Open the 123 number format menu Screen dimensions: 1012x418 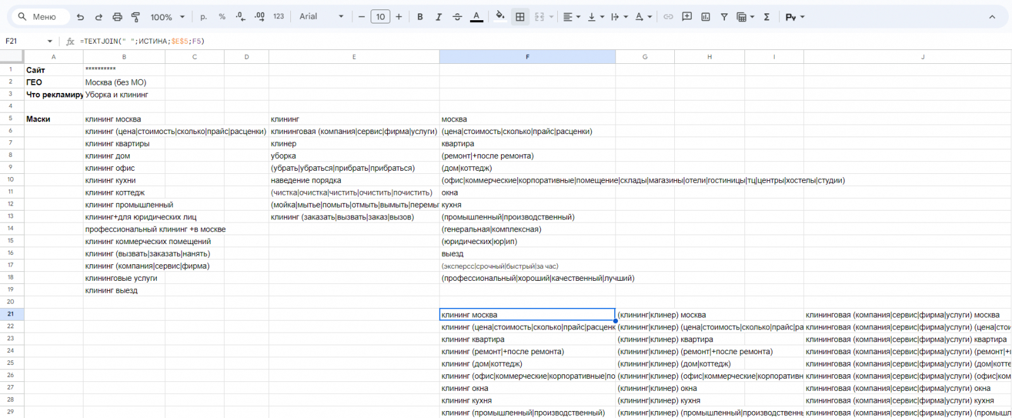(278, 17)
